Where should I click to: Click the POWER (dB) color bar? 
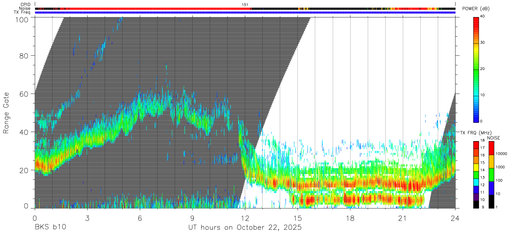coord(476,69)
